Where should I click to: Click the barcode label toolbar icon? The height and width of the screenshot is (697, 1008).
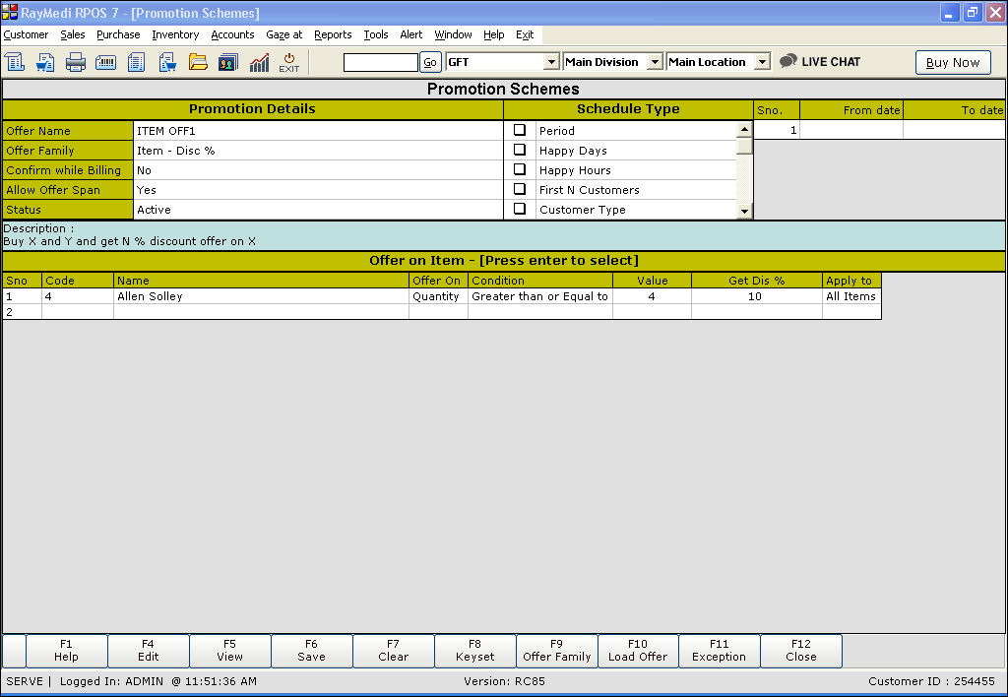[x=105, y=62]
